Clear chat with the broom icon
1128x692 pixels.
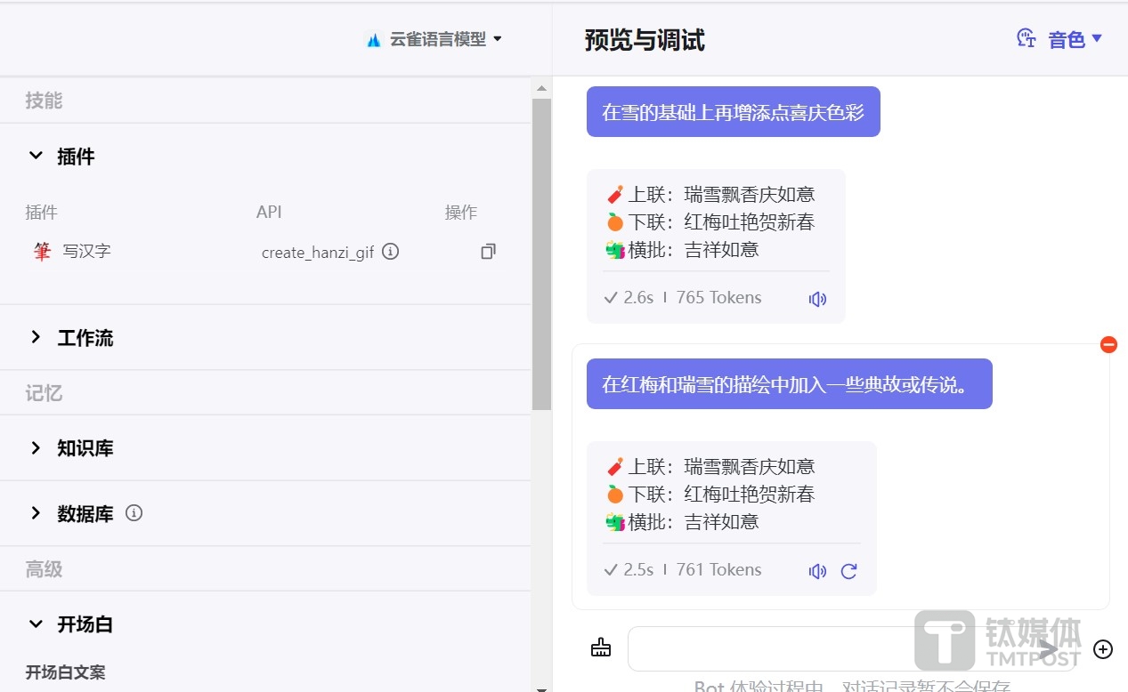[601, 648]
